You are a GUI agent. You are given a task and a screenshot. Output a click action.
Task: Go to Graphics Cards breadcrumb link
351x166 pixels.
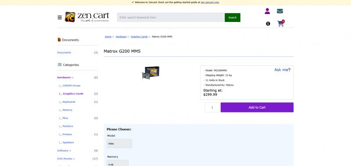(x=139, y=37)
